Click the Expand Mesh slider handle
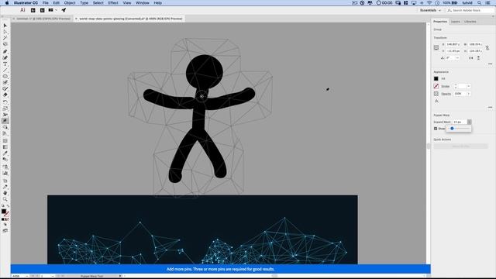 (452, 129)
